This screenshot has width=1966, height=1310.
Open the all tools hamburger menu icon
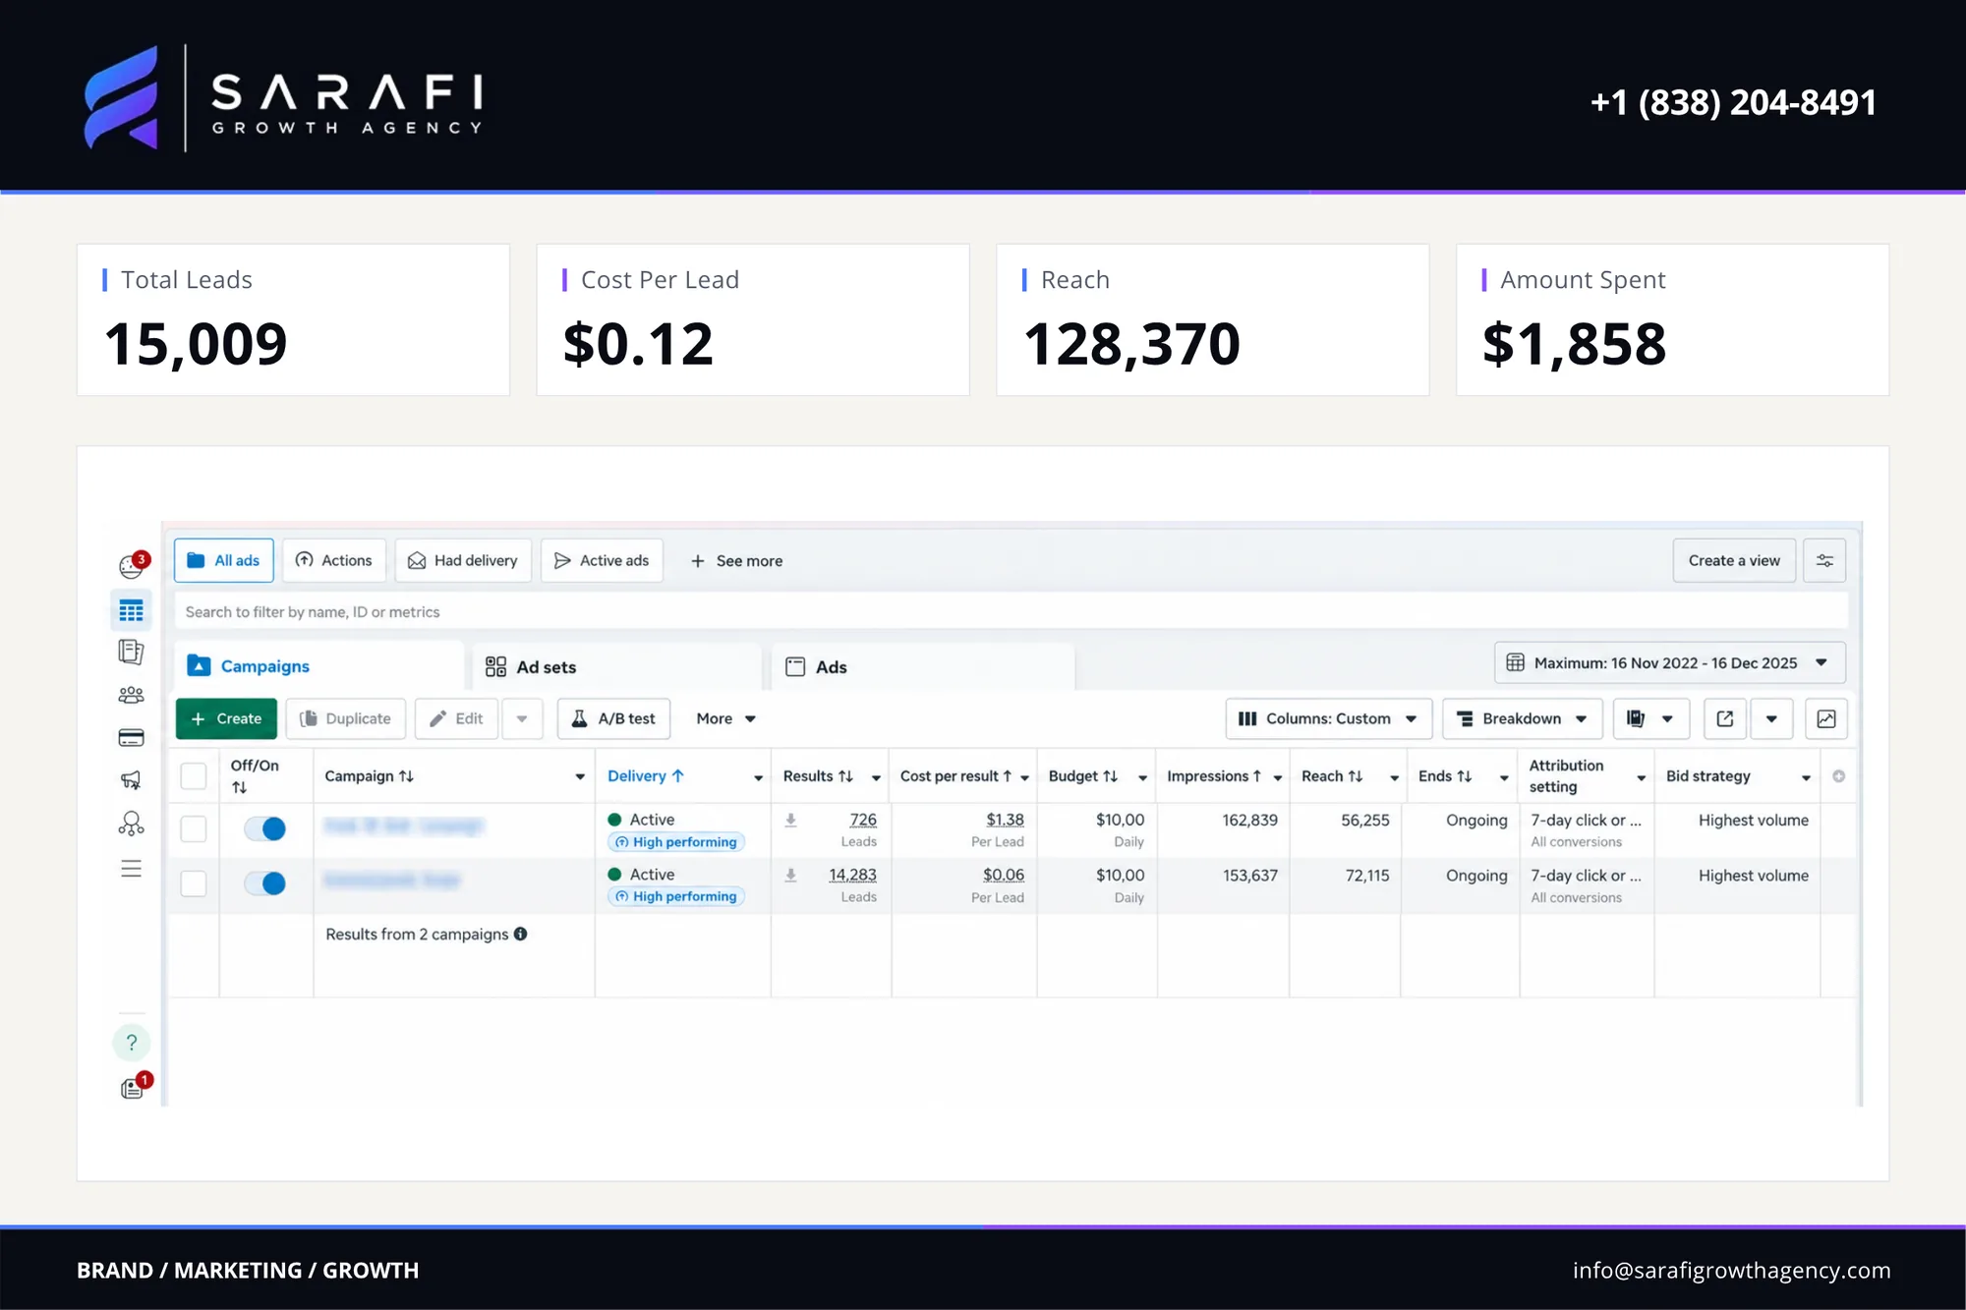click(x=131, y=869)
